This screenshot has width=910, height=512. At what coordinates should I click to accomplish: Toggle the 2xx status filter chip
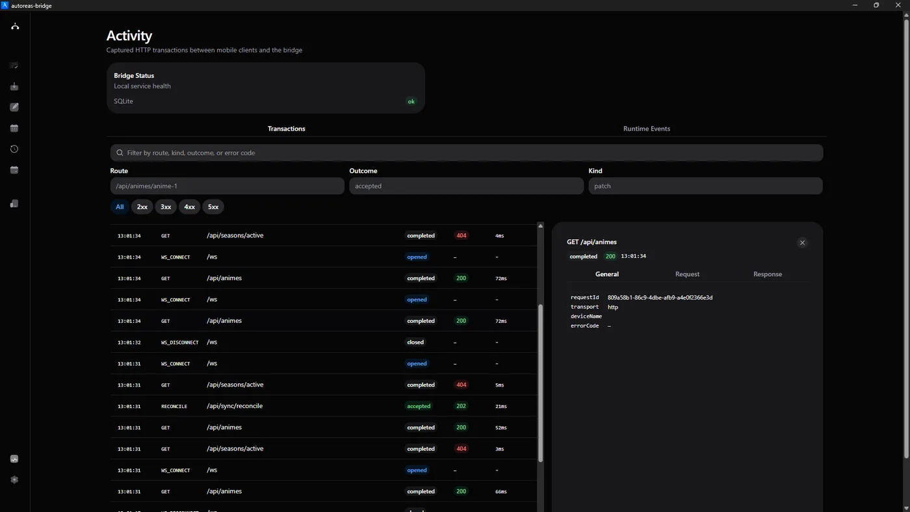point(142,207)
